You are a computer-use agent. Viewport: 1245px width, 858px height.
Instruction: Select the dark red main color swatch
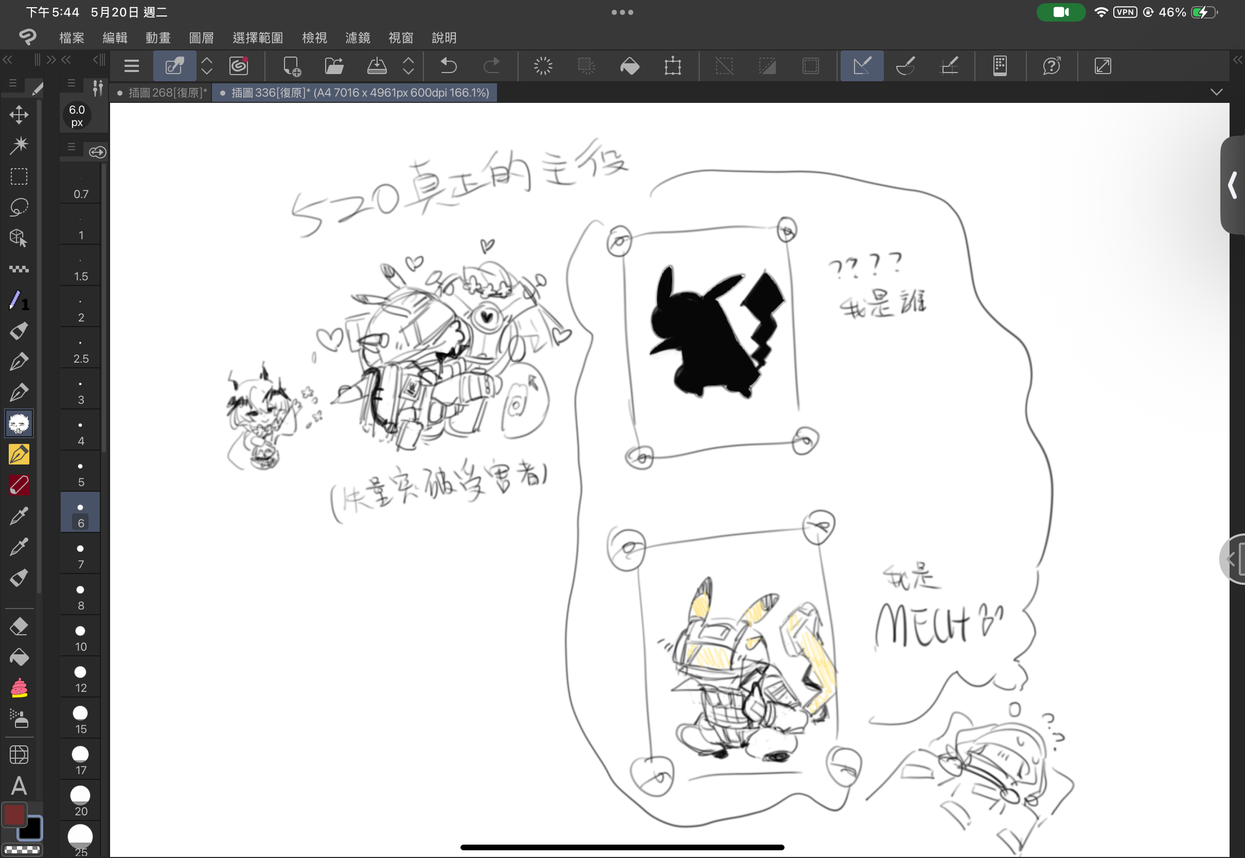tap(14, 814)
